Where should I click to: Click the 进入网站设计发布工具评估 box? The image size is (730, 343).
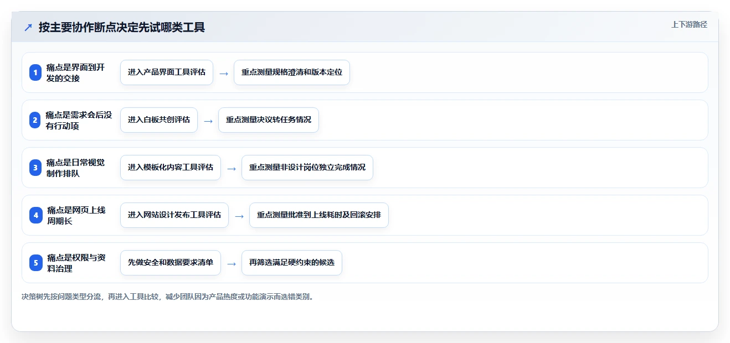(174, 215)
